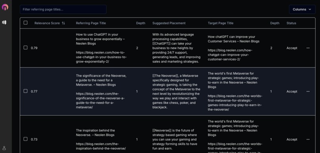The width and height of the screenshot is (320, 153).
Task: Click the relevance value 0.73
Action: 34,140
